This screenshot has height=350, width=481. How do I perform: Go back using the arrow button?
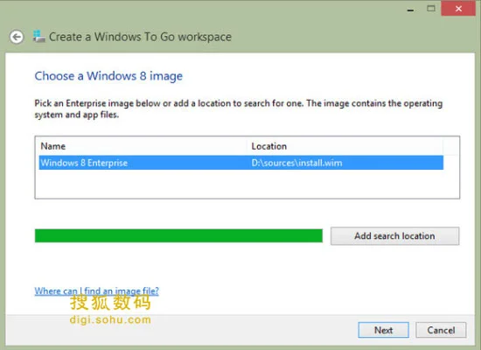(17, 37)
